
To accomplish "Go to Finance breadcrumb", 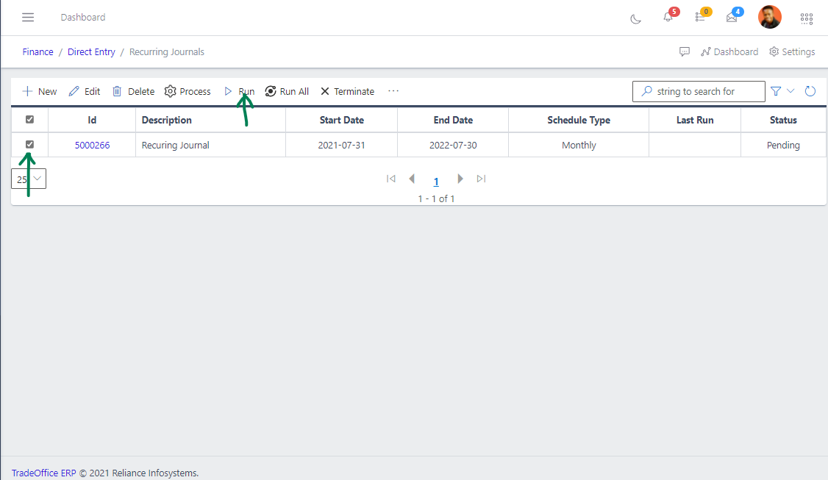I will point(38,52).
